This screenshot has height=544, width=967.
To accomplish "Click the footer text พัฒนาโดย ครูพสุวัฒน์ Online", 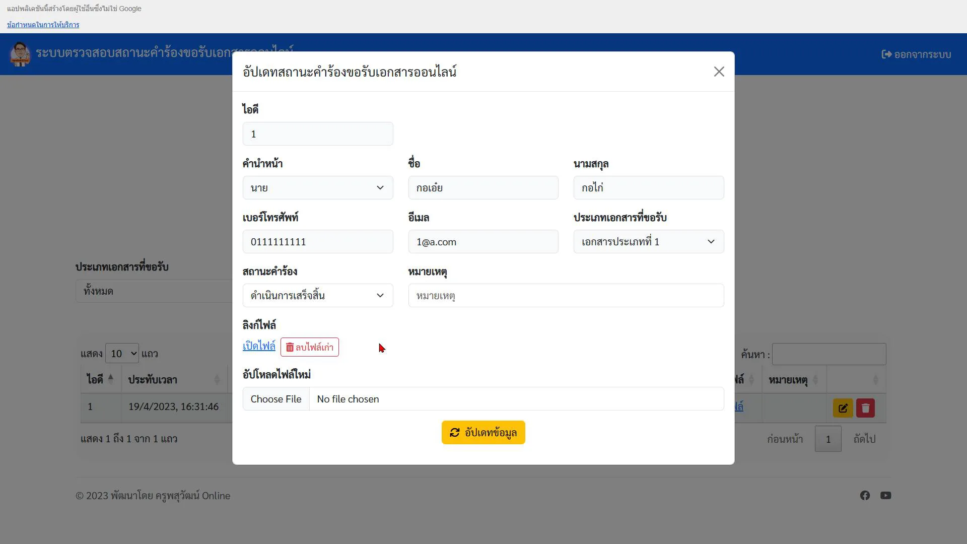I will (171, 496).
